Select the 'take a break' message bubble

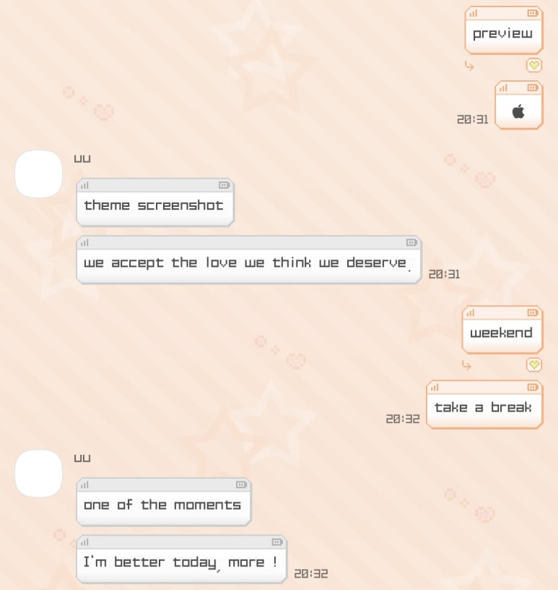pyautogui.click(x=484, y=404)
